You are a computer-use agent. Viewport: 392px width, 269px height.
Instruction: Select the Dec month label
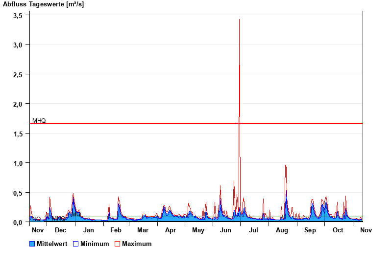click(x=60, y=230)
